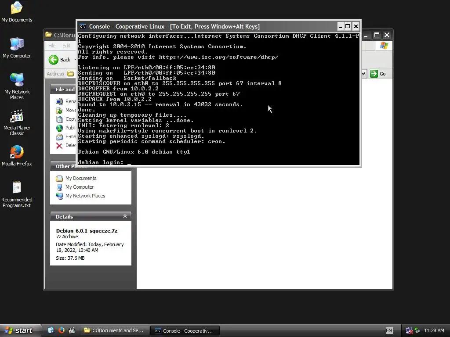Screen dimensions: 450x337
Task: Select Media Player Classic desktop shortcut
Action: point(17,122)
